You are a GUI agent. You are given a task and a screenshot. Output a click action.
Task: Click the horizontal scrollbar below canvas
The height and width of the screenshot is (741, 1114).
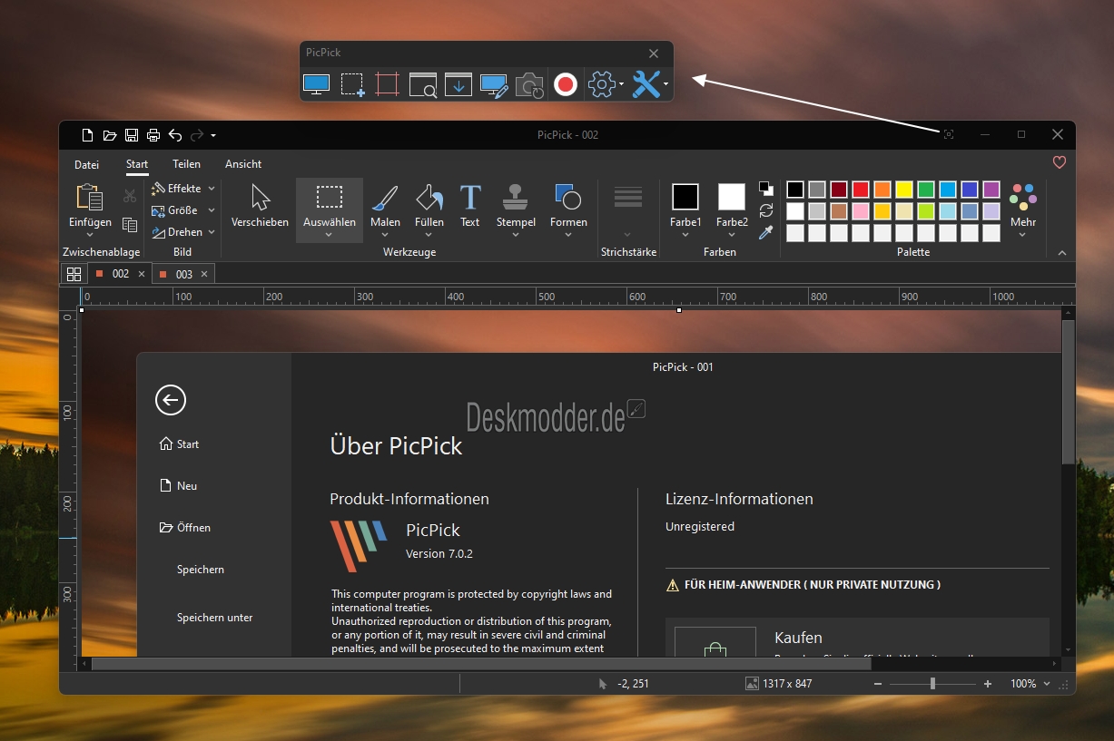(481, 664)
